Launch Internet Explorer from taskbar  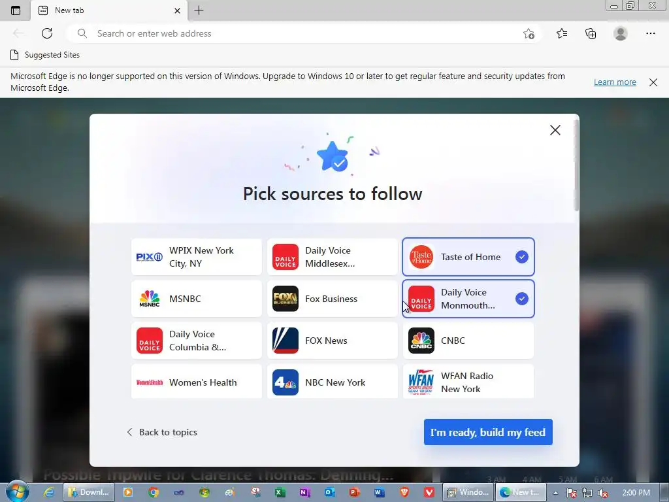[x=50, y=492]
